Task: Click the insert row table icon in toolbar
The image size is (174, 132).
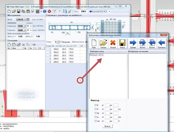Action: (55, 11)
